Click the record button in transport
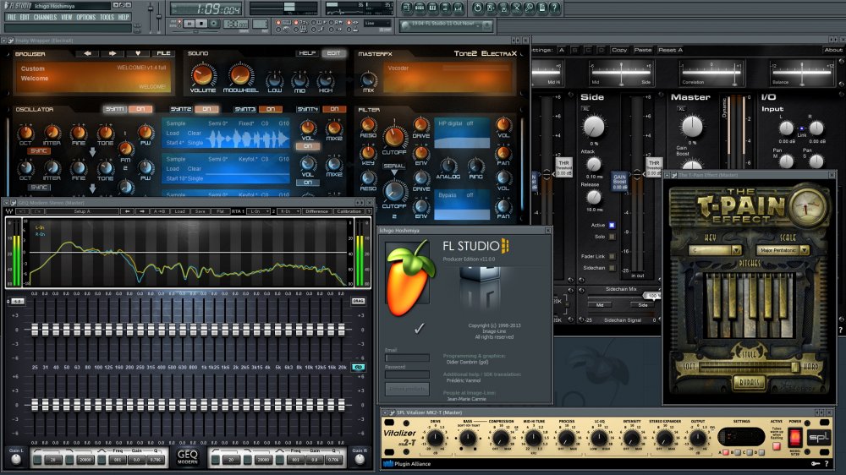The image size is (846, 475). (x=214, y=24)
